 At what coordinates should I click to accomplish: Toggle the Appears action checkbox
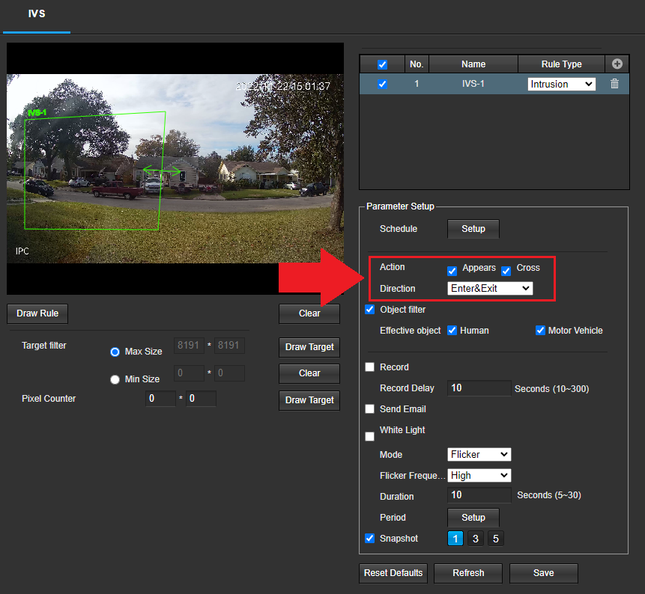point(452,271)
